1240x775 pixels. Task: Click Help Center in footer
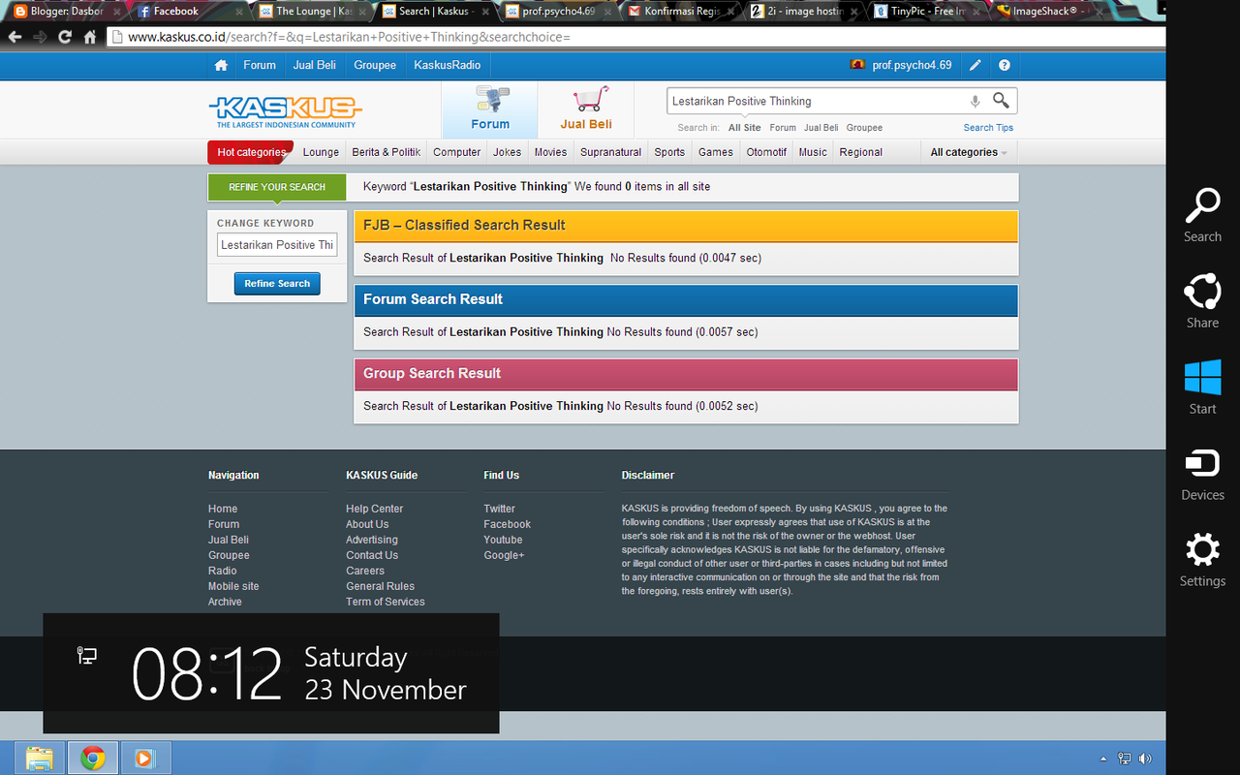coord(374,509)
